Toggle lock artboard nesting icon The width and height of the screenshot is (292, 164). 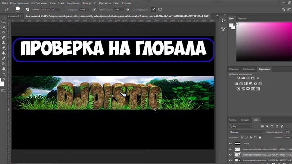(255, 138)
